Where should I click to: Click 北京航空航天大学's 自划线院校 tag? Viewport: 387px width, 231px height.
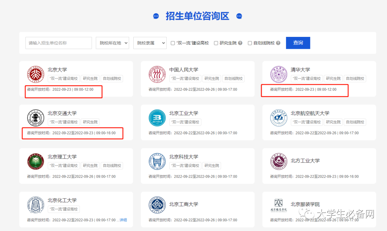(x=355, y=122)
